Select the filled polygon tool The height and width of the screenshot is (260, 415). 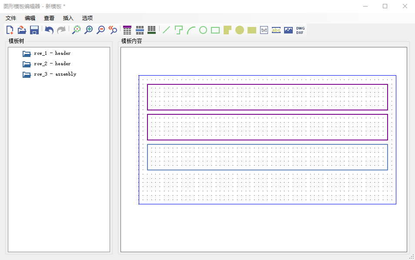[x=228, y=30]
